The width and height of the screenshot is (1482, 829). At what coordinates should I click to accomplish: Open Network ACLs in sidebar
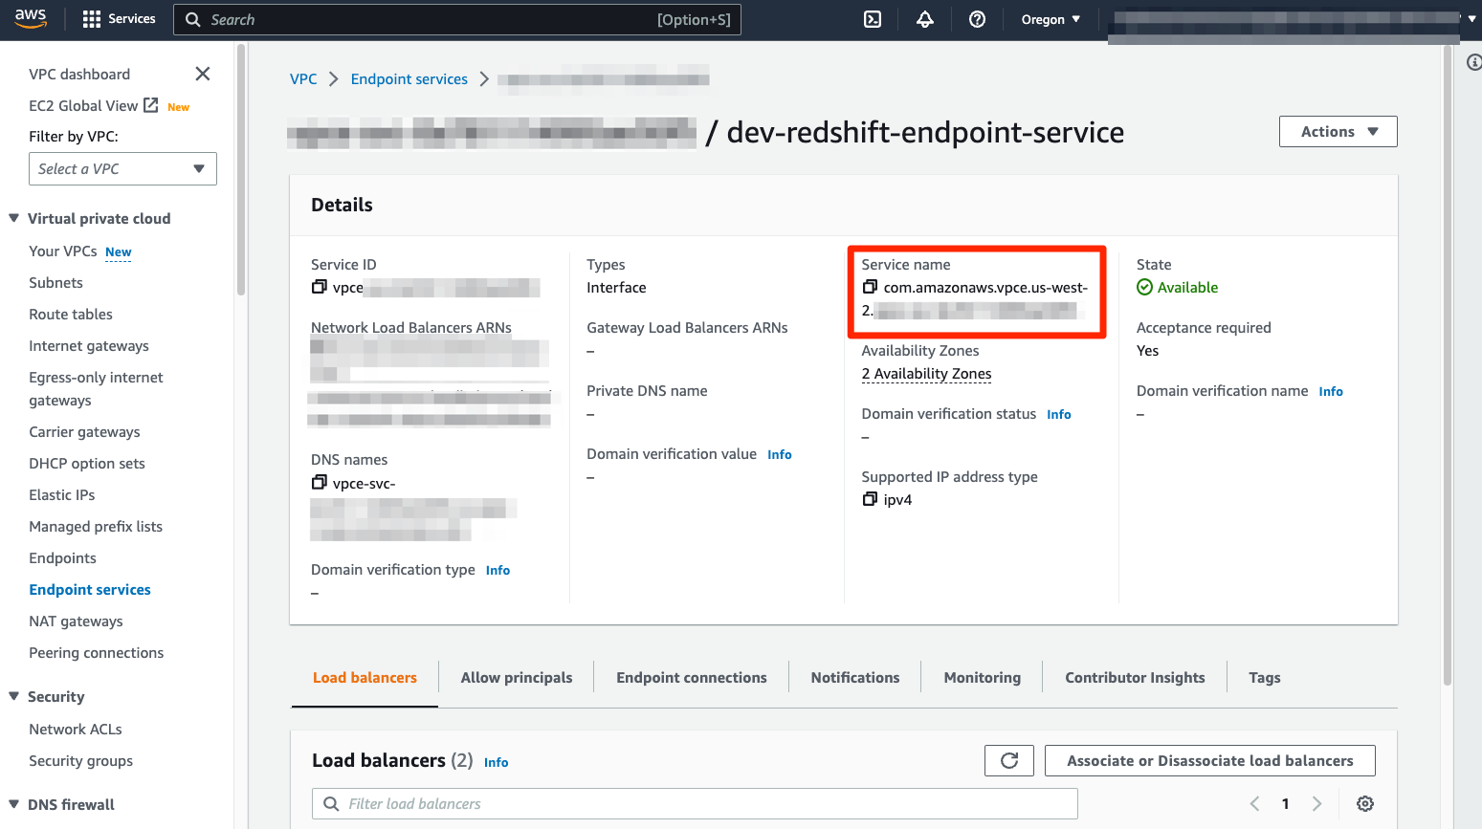76,729
